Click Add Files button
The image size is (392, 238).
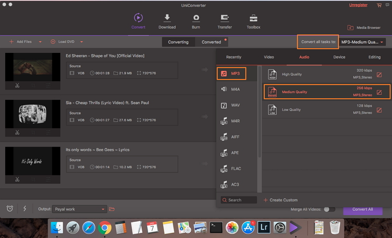[x=20, y=41]
